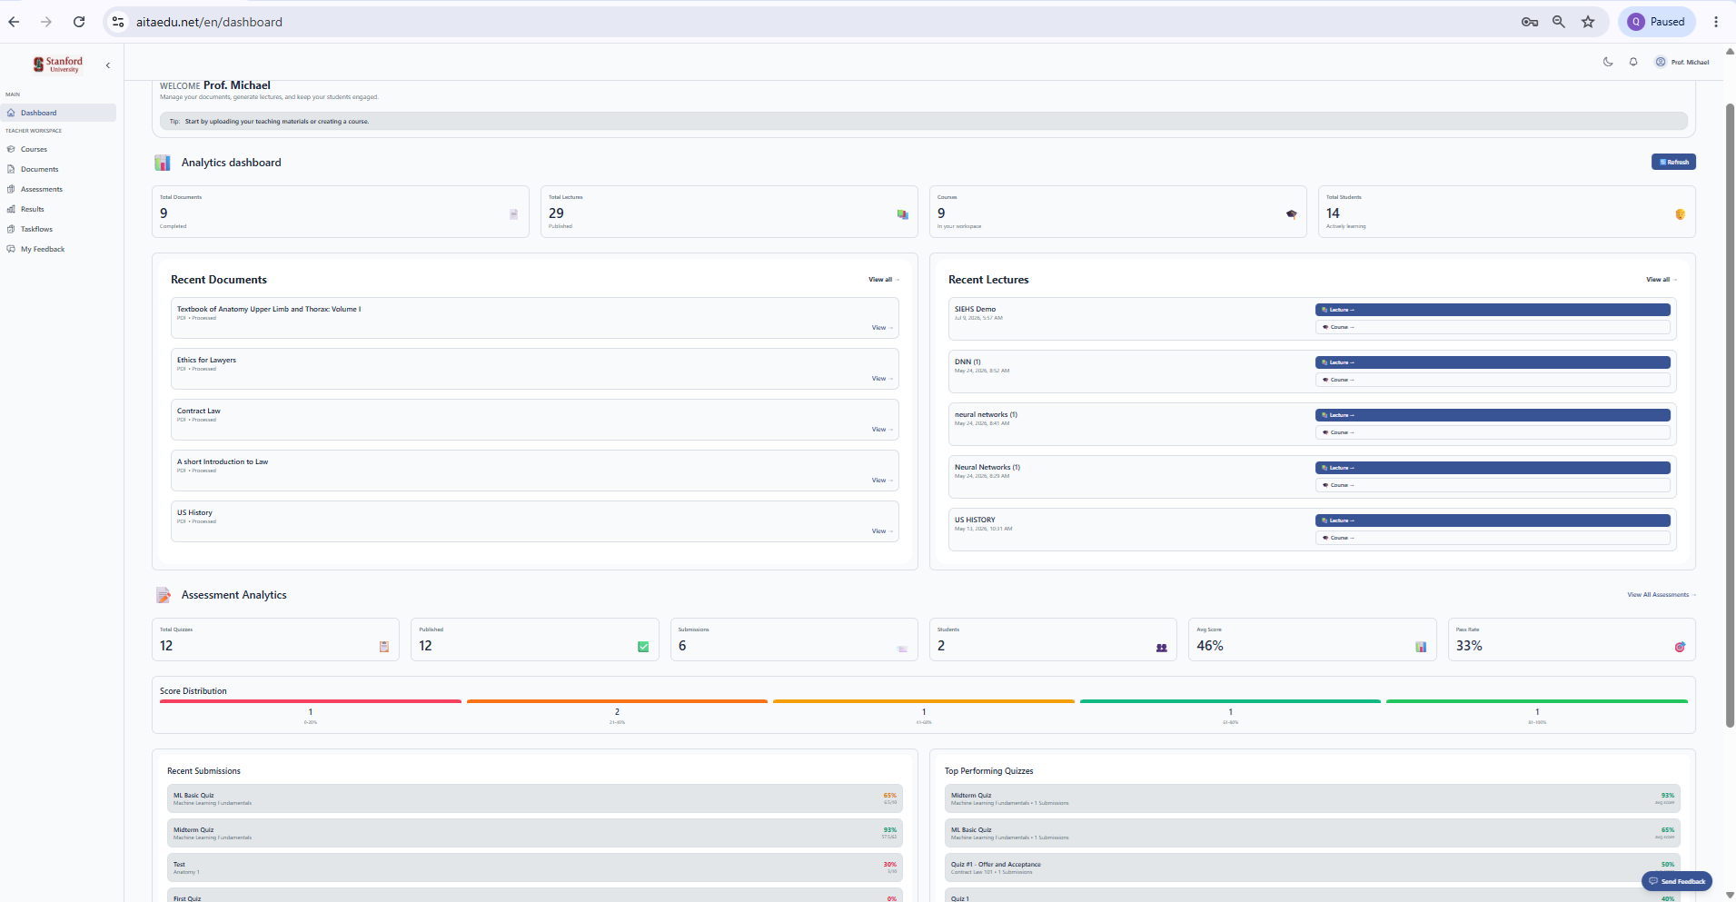
Task: Click the graduation cap icon on Courses card
Action: pyautogui.click(x=1291, y=214)
